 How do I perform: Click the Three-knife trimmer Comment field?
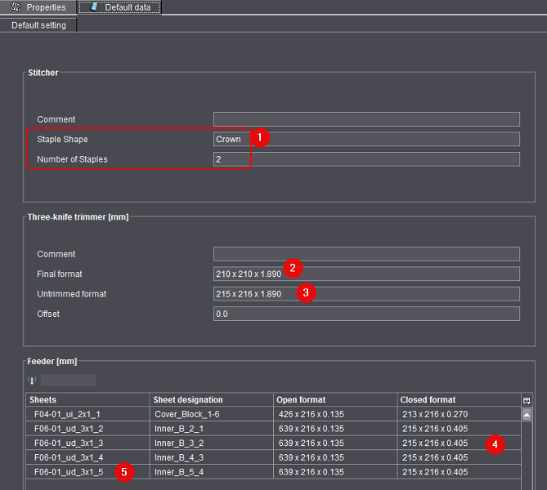365,254
